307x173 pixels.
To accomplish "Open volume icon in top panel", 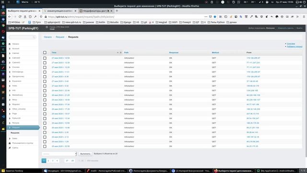I will pyautogui.click(x=301, y=2).
